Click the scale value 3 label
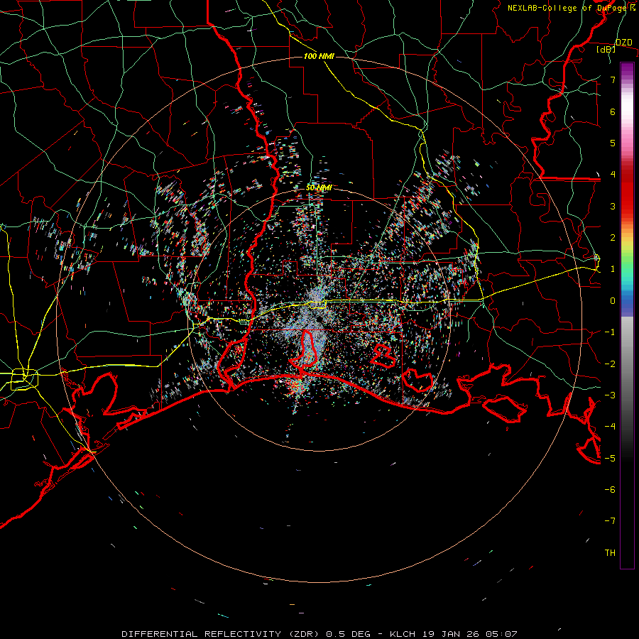The height and width of the screenshot is (639, 639). pos(613,206)
